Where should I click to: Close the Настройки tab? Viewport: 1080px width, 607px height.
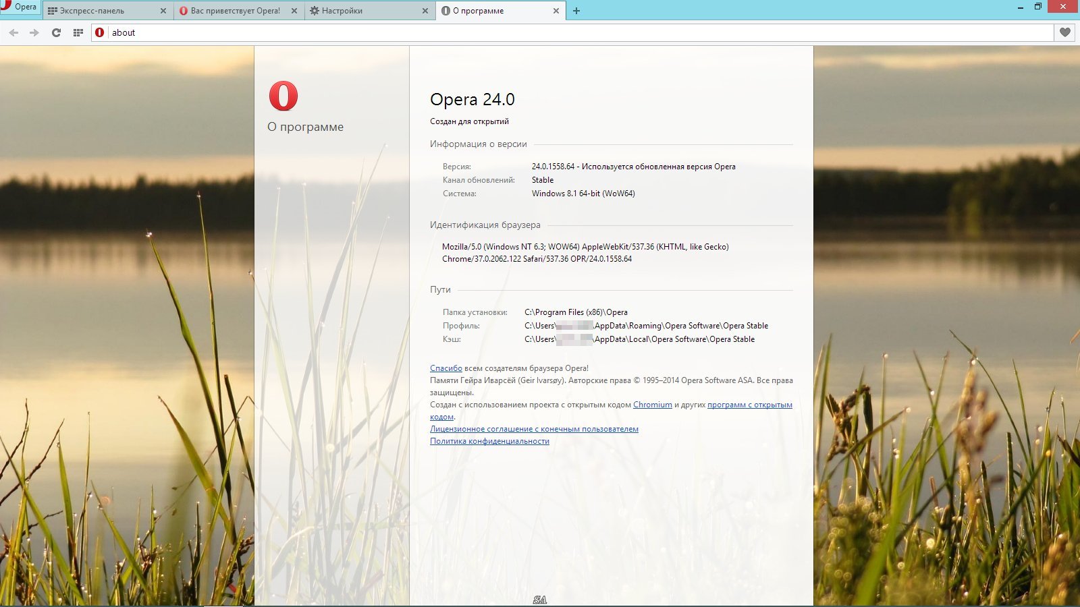[425, 11]
